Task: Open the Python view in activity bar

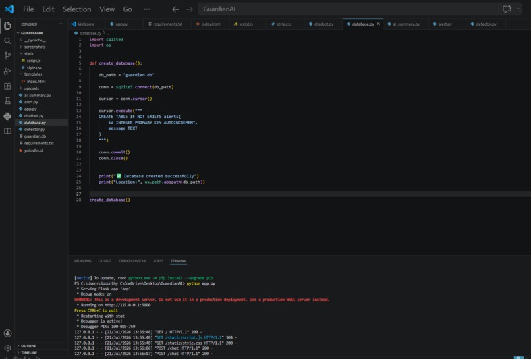Action: pos(7,116)
